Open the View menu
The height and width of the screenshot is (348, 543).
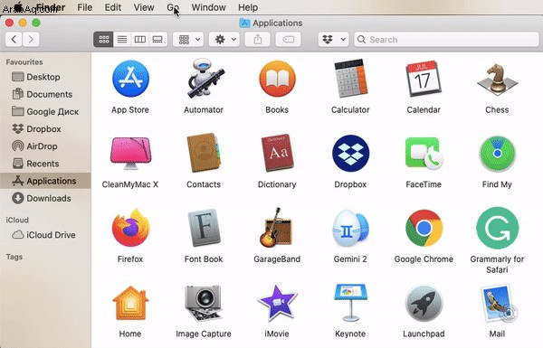click(144, 7)
